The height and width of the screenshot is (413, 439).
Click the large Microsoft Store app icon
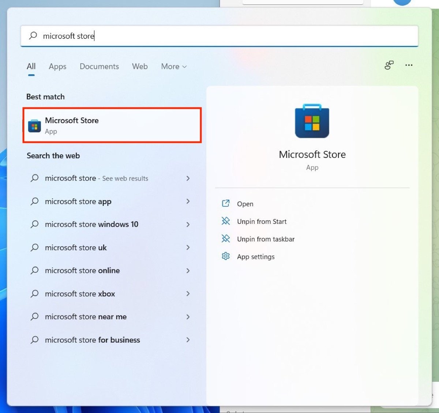[312, 121]
